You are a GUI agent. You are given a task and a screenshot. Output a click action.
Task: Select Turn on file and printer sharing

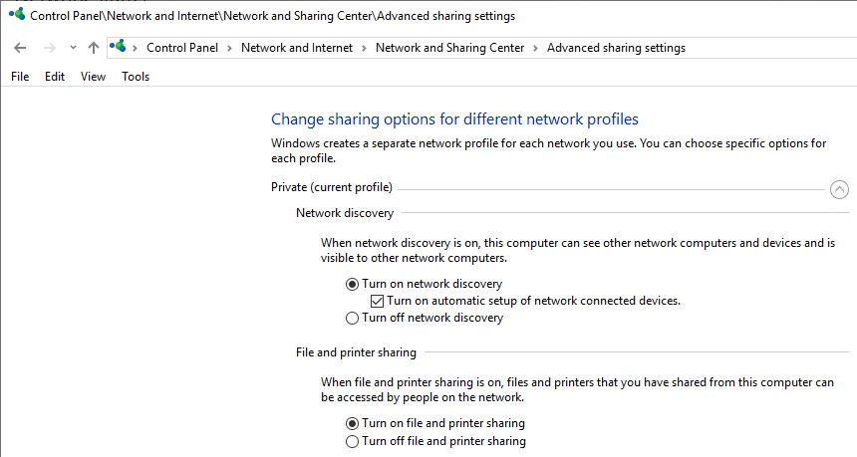[x=352, y=423]
